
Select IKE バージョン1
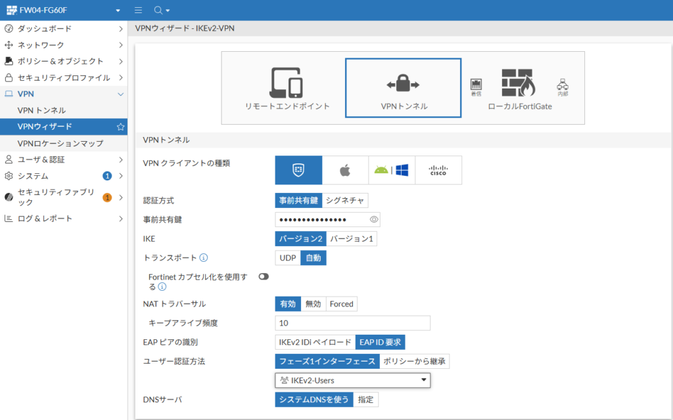(x=352, y=239)
